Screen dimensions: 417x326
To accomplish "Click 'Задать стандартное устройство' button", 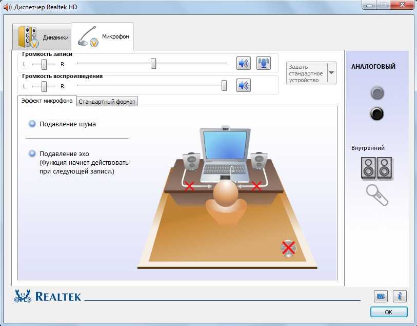I will (x=306, y=73).
